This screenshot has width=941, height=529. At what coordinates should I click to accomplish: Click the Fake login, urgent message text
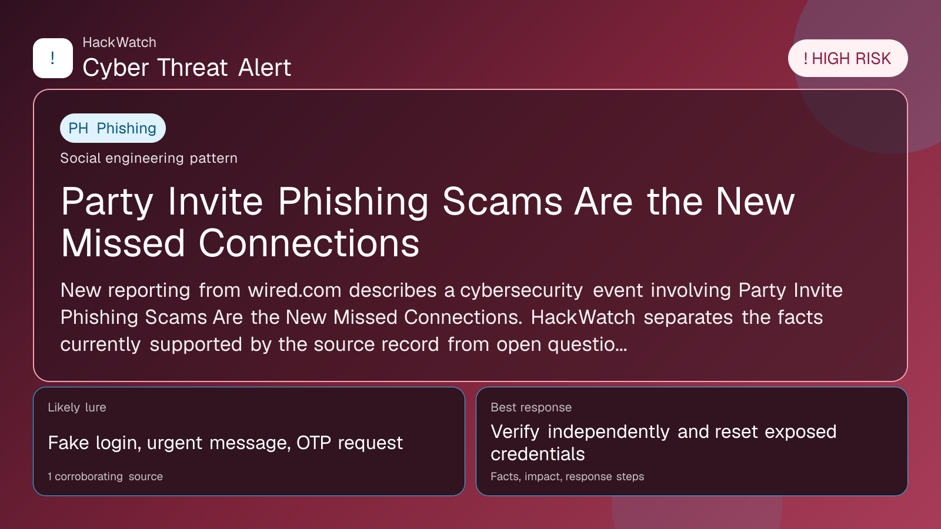(x=225, y=443)
